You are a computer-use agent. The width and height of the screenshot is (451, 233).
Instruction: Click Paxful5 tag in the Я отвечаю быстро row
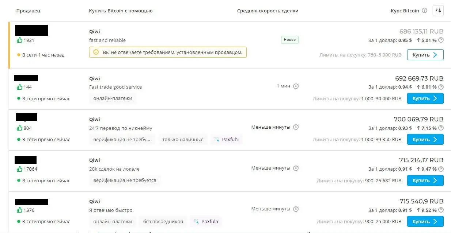tap(206, 221)
